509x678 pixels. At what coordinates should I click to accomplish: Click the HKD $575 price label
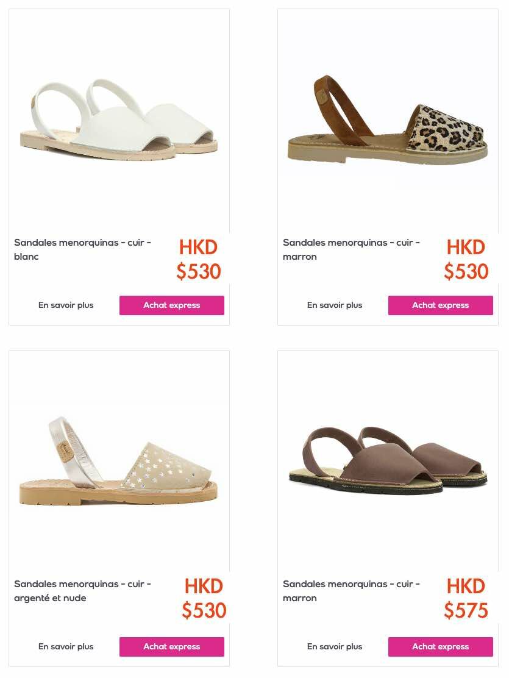(x=466, y=599)
